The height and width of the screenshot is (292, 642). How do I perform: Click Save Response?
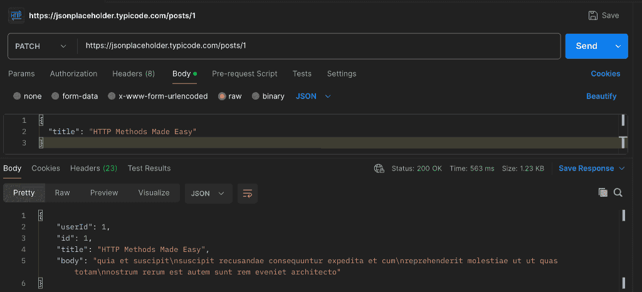(x=586, y=169)
